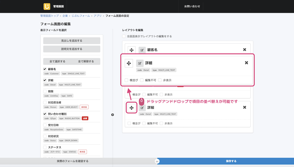Click the yellow app logo in header
The image size is (294, 167).
tap(47, 6)
